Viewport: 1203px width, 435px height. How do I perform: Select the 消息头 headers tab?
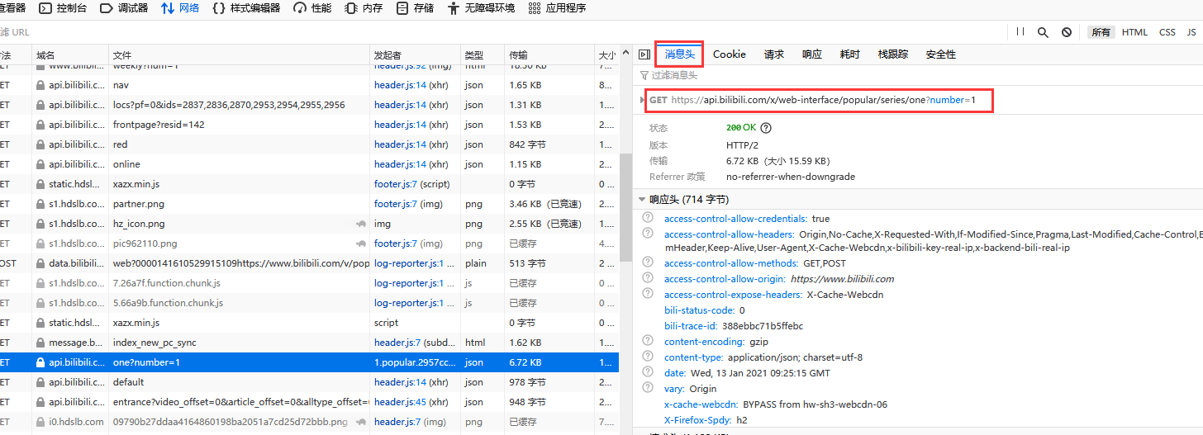coord(679,54)
